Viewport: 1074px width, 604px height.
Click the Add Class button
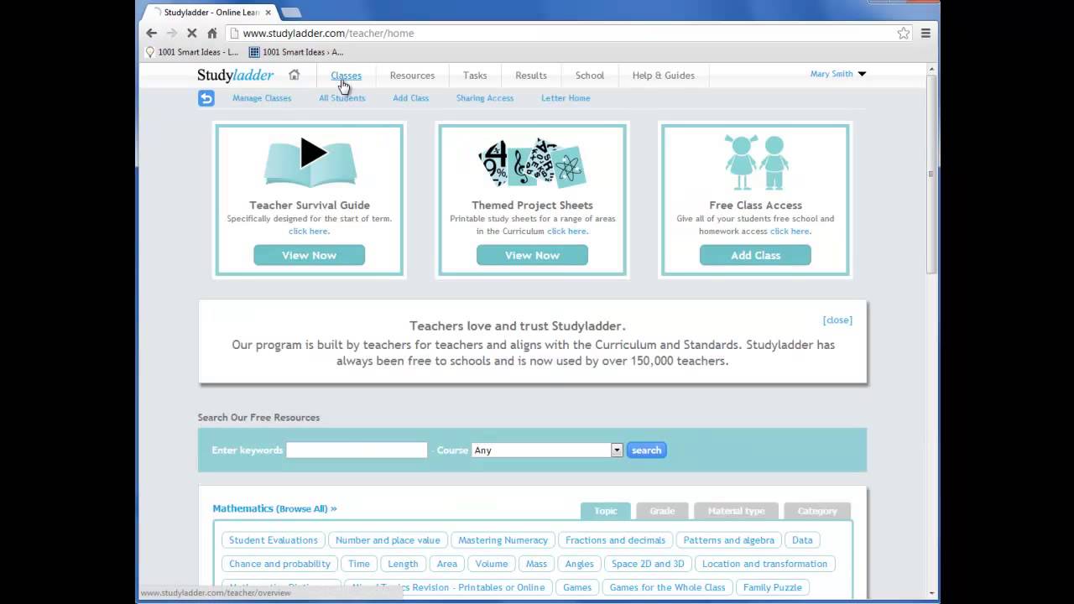tap(755, 255)
